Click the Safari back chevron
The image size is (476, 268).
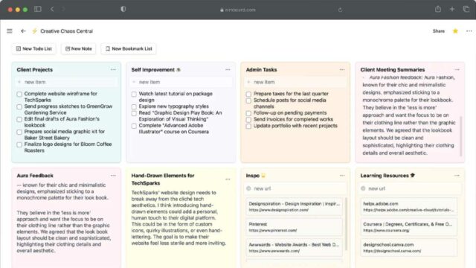pos(52,9)
